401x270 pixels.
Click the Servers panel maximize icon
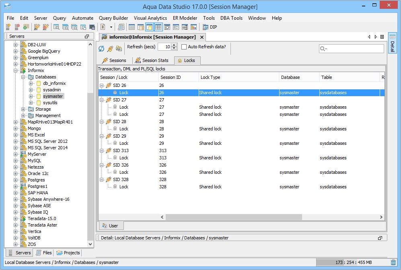tap(87, 36)
